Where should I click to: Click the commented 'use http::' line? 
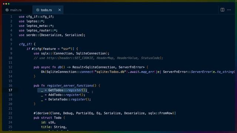pyautogui.click(x=98, y=58)
